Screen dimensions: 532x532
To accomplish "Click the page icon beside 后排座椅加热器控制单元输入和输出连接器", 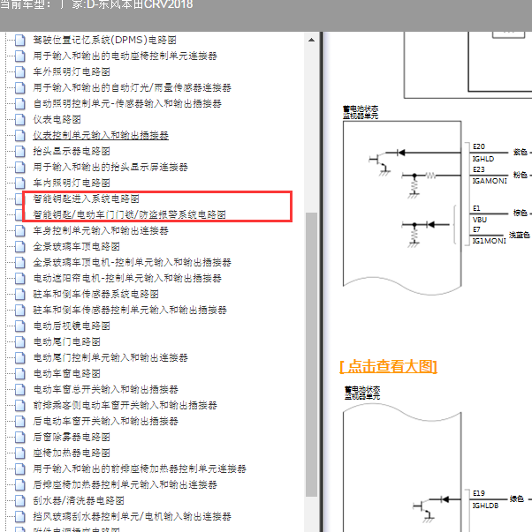I will (x=20, y=484).
